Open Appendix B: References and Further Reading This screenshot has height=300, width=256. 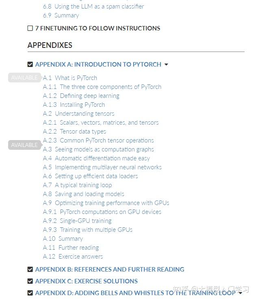pos(109,270)
